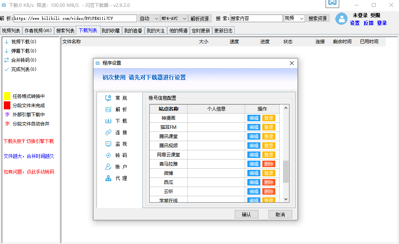Click the 文件名称 column header
This screenshot has width=399, height=244.
tap(129, 42)
